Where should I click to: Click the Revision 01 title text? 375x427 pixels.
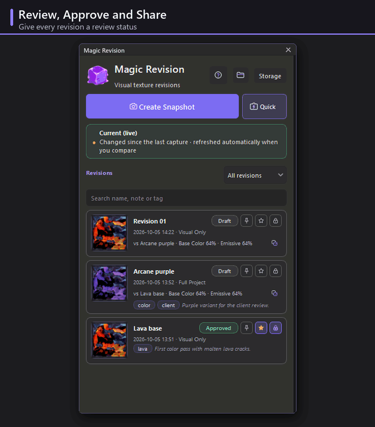tap(150, 221)
